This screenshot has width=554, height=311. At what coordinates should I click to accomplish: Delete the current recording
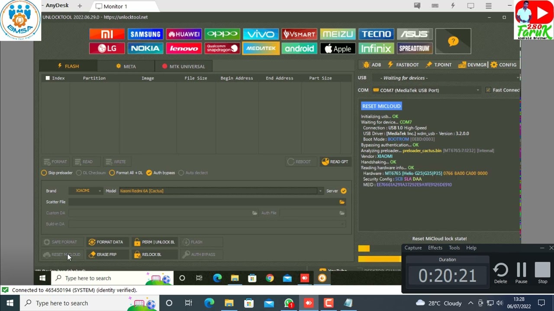[500, 273]
